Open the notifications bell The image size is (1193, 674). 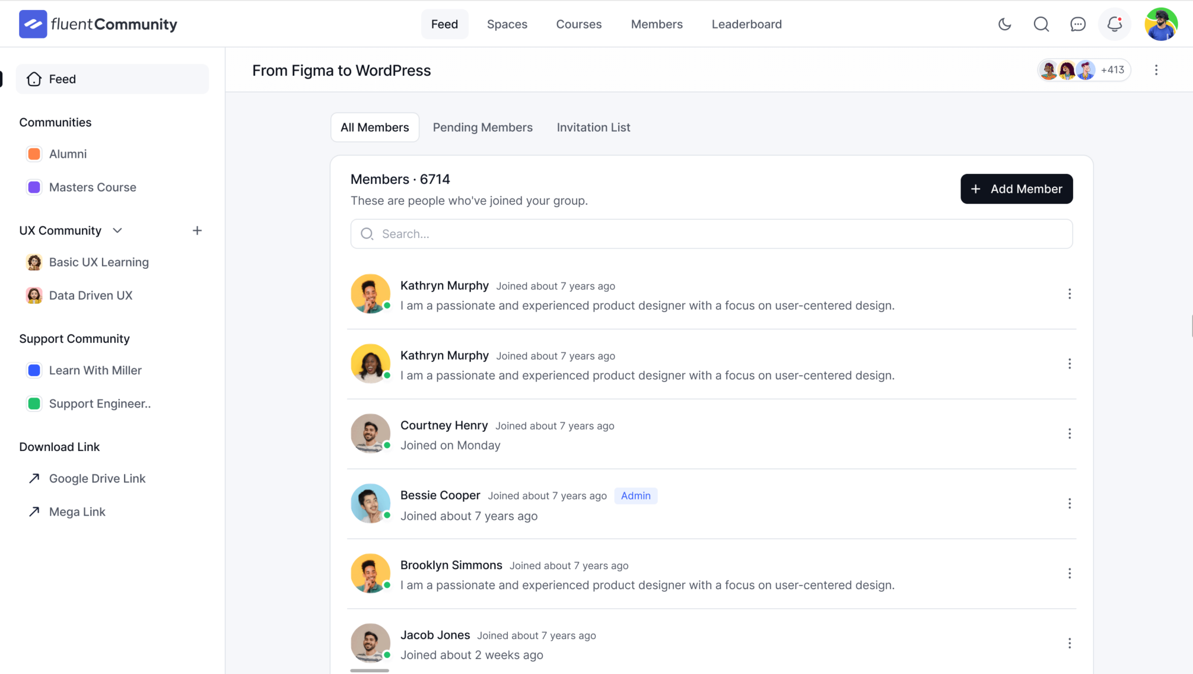point(1114,24)
